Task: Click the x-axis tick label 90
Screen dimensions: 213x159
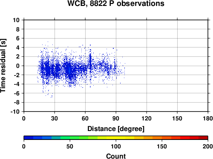Action: click(116, 118)
